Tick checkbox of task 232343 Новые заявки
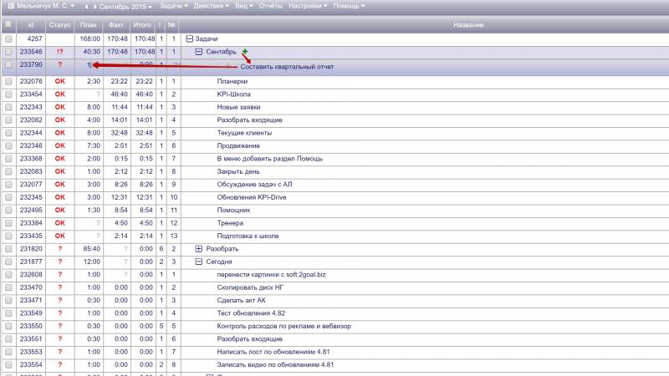 click(8, 107)
